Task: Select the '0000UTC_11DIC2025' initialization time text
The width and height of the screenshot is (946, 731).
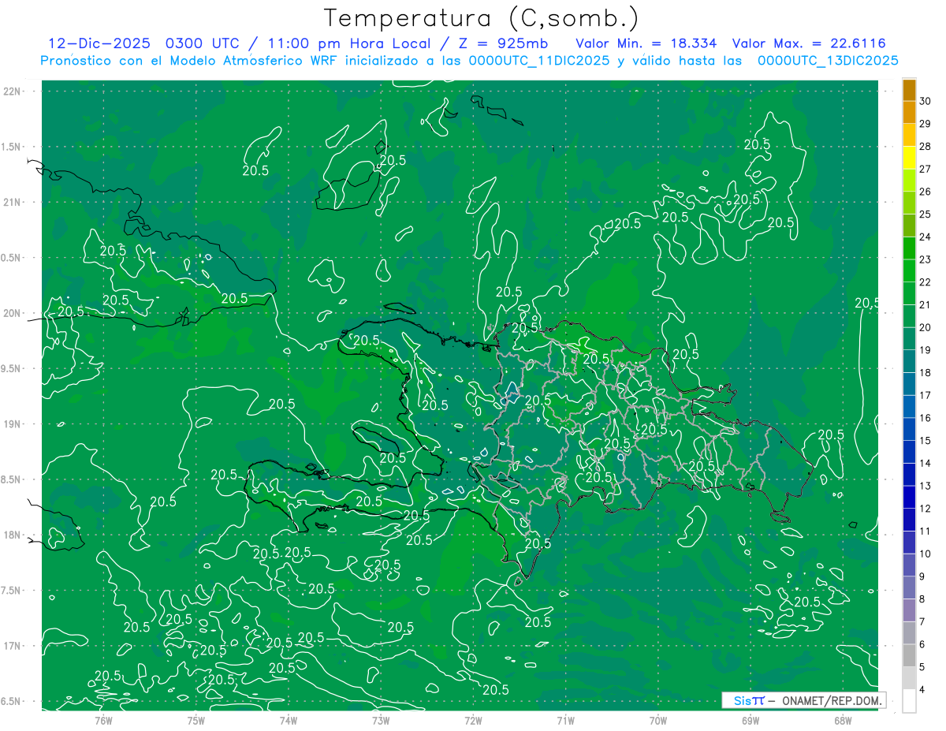Action: point(539,61)
